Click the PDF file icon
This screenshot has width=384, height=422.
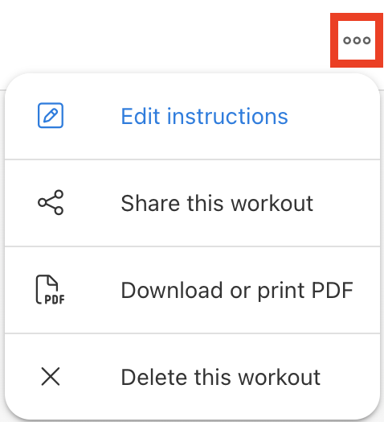[51, 290]
